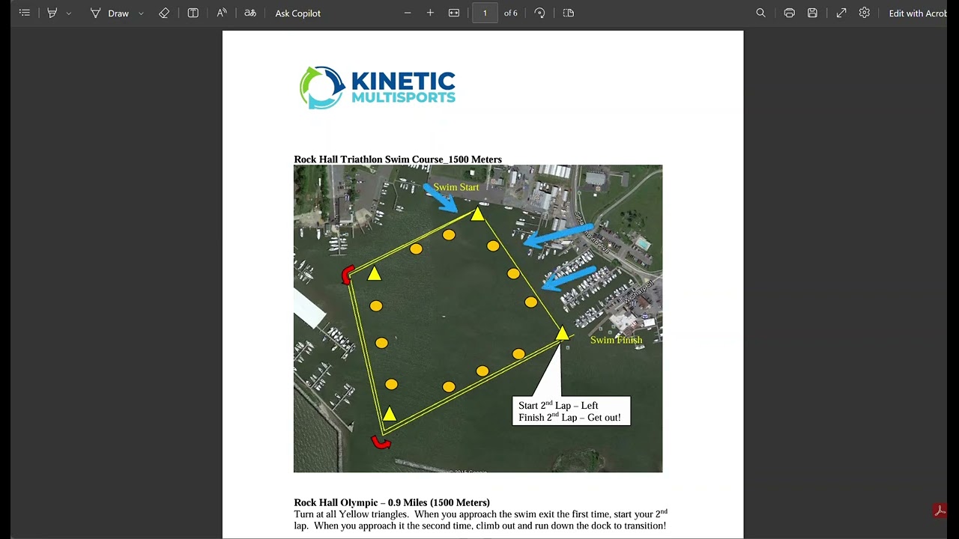The width and height of the screenshot is (959, 539).
Task: Select the Erase tool
Action: pos(164,13)
